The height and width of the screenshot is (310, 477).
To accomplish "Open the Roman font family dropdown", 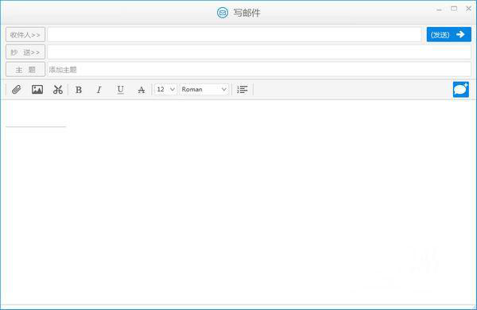I will [x=204, y=90].
